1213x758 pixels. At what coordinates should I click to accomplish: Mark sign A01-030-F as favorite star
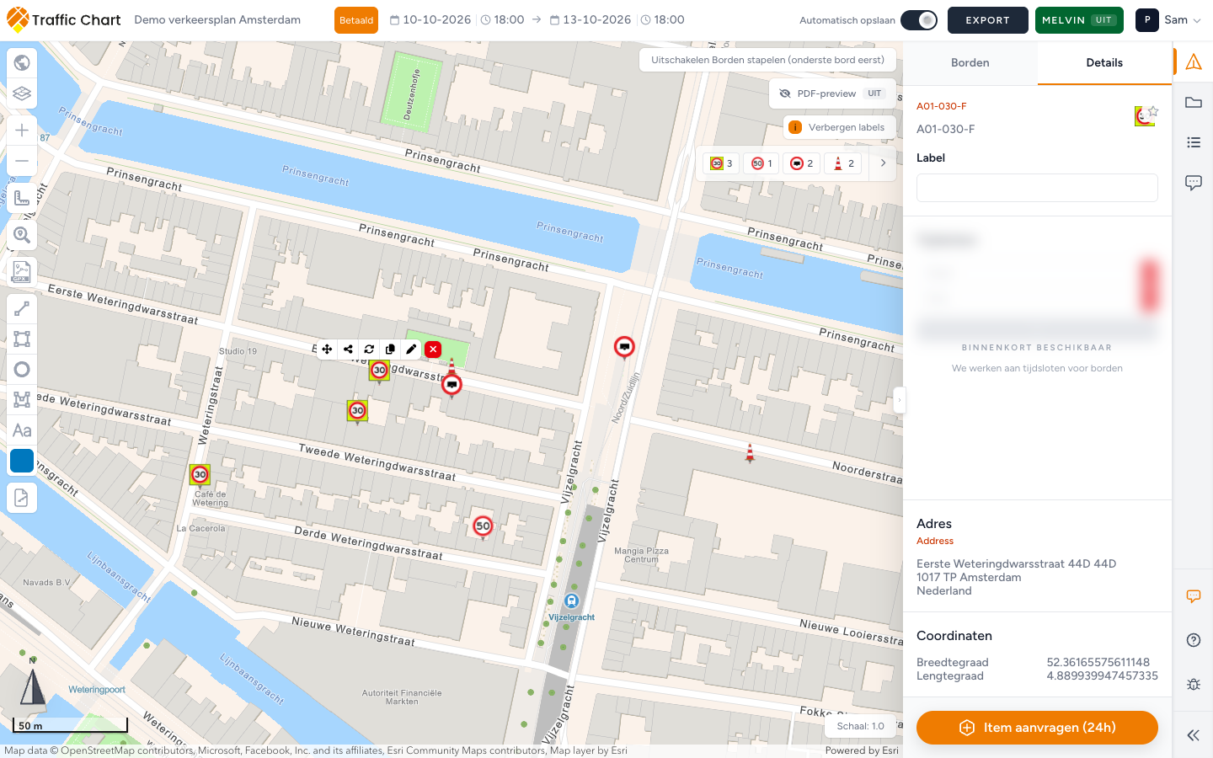coord(1153,111)
